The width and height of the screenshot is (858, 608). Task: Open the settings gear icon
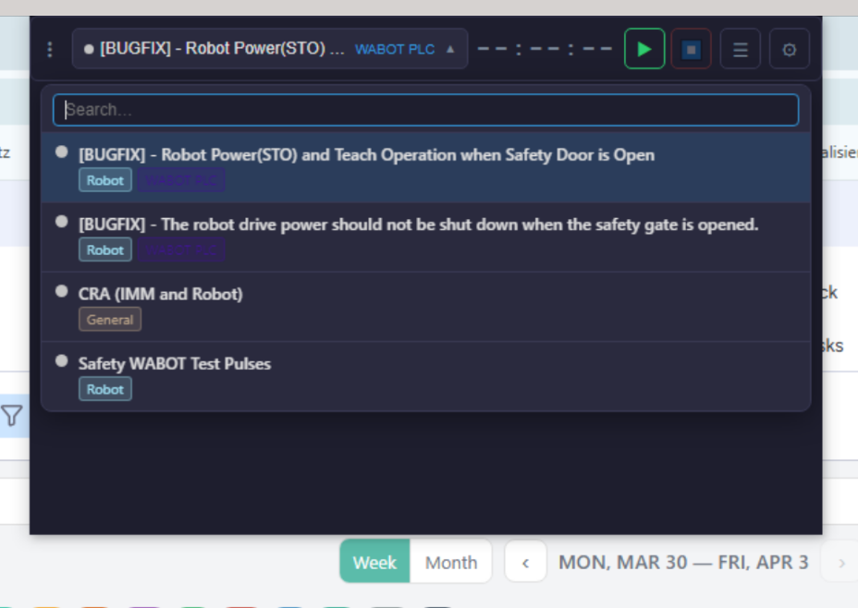pos(789,49)
